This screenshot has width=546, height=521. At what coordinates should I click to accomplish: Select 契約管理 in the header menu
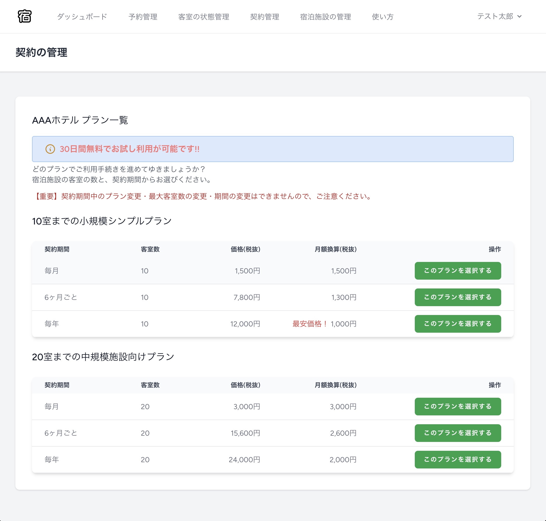coord(265,17)
